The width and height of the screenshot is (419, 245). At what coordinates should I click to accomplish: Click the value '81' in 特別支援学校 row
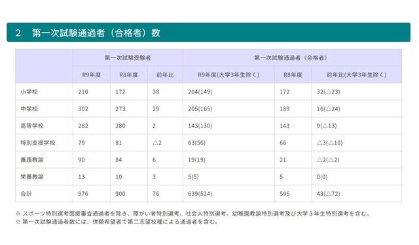pyautogui.click(x=118, y=143)
